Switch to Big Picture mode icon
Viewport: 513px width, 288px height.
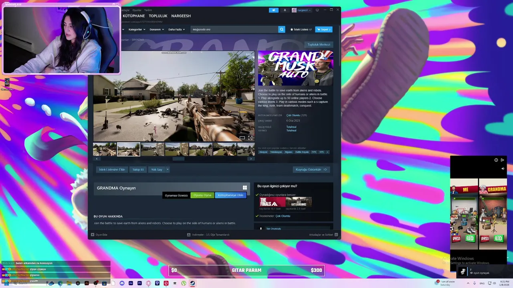click(317, 10)
